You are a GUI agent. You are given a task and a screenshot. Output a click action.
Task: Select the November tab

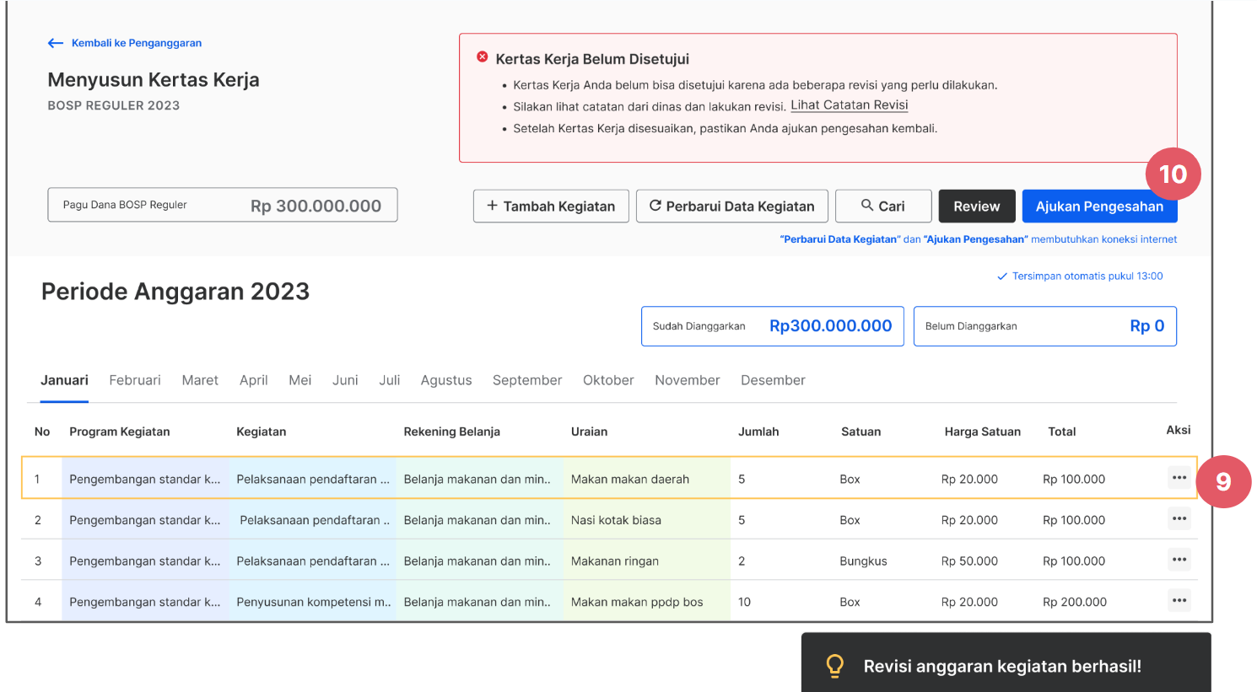tap(688, 380)
